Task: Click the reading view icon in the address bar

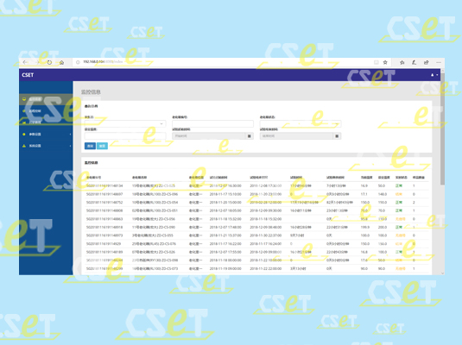Action: (376, 62)
